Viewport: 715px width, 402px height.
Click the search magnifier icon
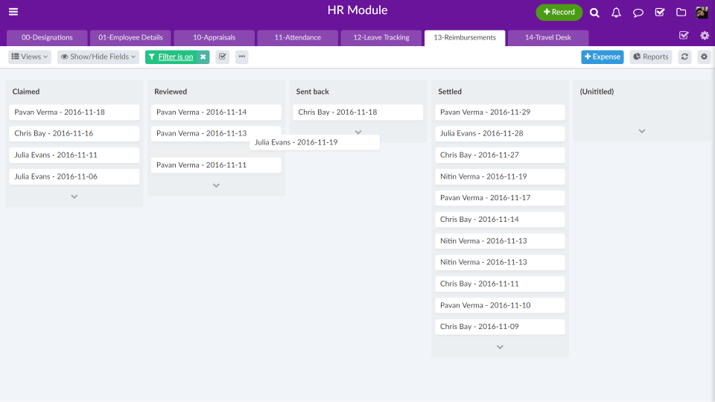(594, 13)
